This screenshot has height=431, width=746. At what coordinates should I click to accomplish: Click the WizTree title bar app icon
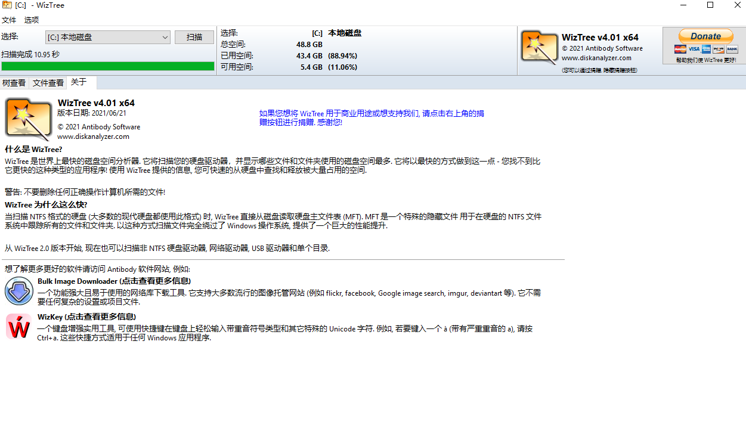point(7,5)
